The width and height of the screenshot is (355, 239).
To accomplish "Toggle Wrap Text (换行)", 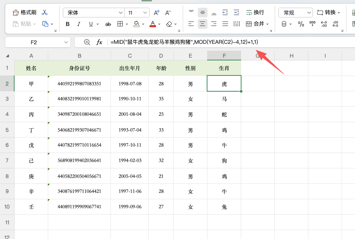I will [x=255, y=13].
